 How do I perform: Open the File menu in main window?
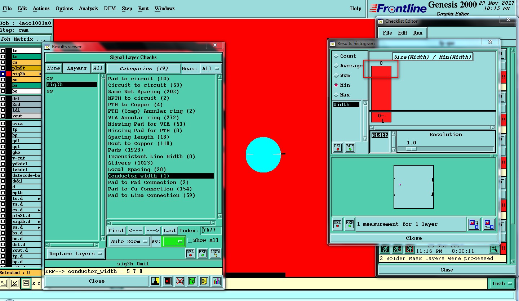pyautogui.click(x=7, y=8)
